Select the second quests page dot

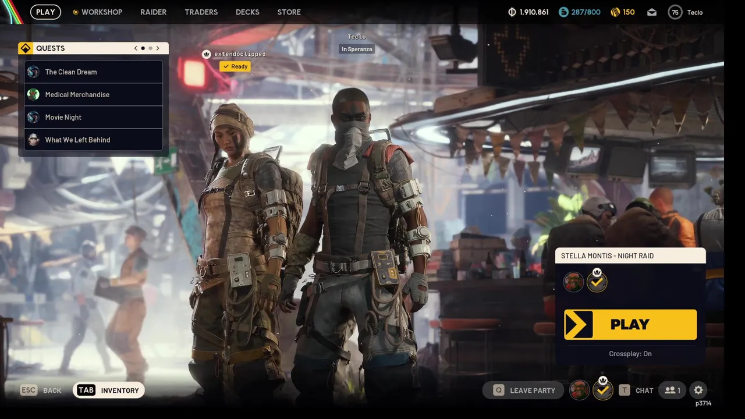[150, 48]
